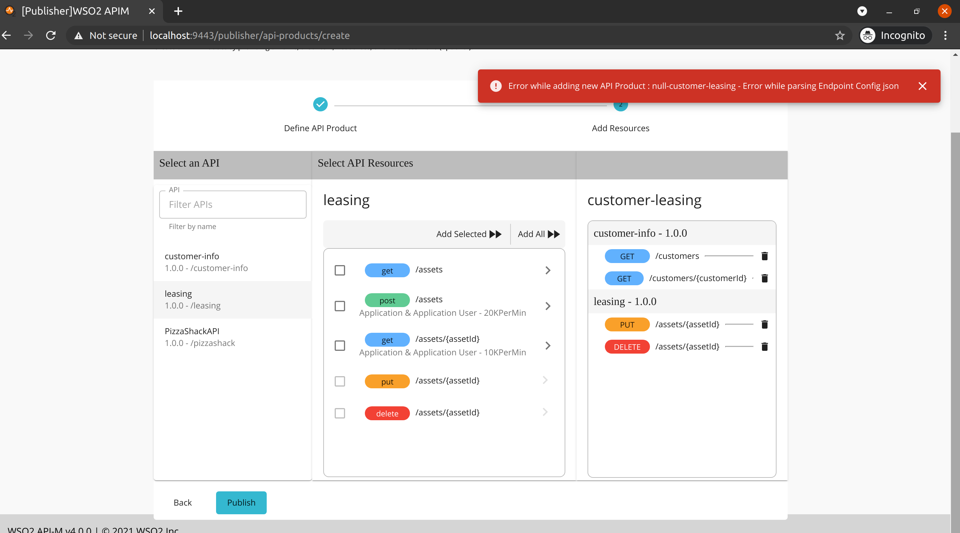Reload the browser page
Image resolution: width=960 pixels, height=533 pixels.
click(51, 35)
